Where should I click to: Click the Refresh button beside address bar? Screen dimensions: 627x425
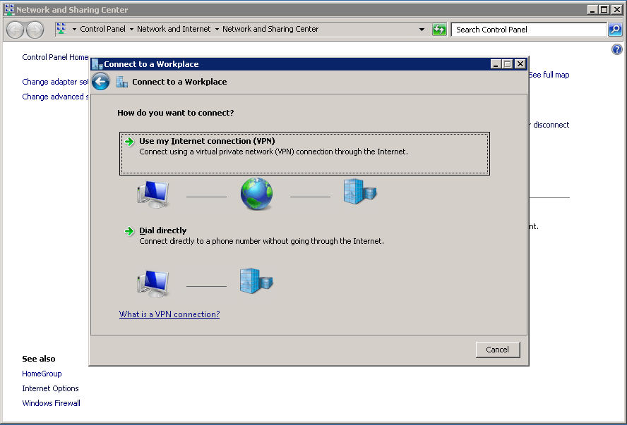(439, 30)
